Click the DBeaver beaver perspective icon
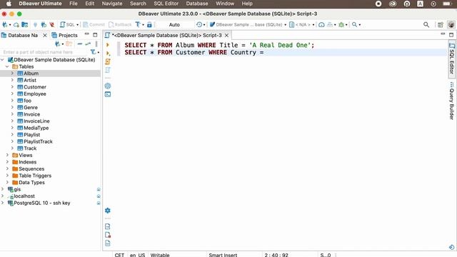 [451, 25]
